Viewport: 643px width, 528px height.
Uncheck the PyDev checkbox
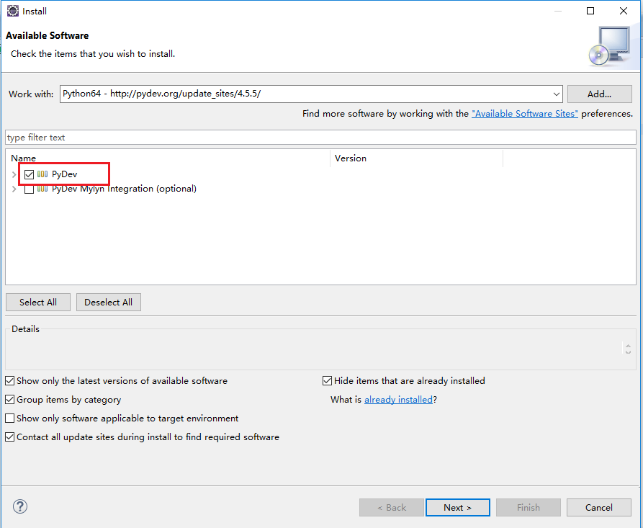point(29,174)
